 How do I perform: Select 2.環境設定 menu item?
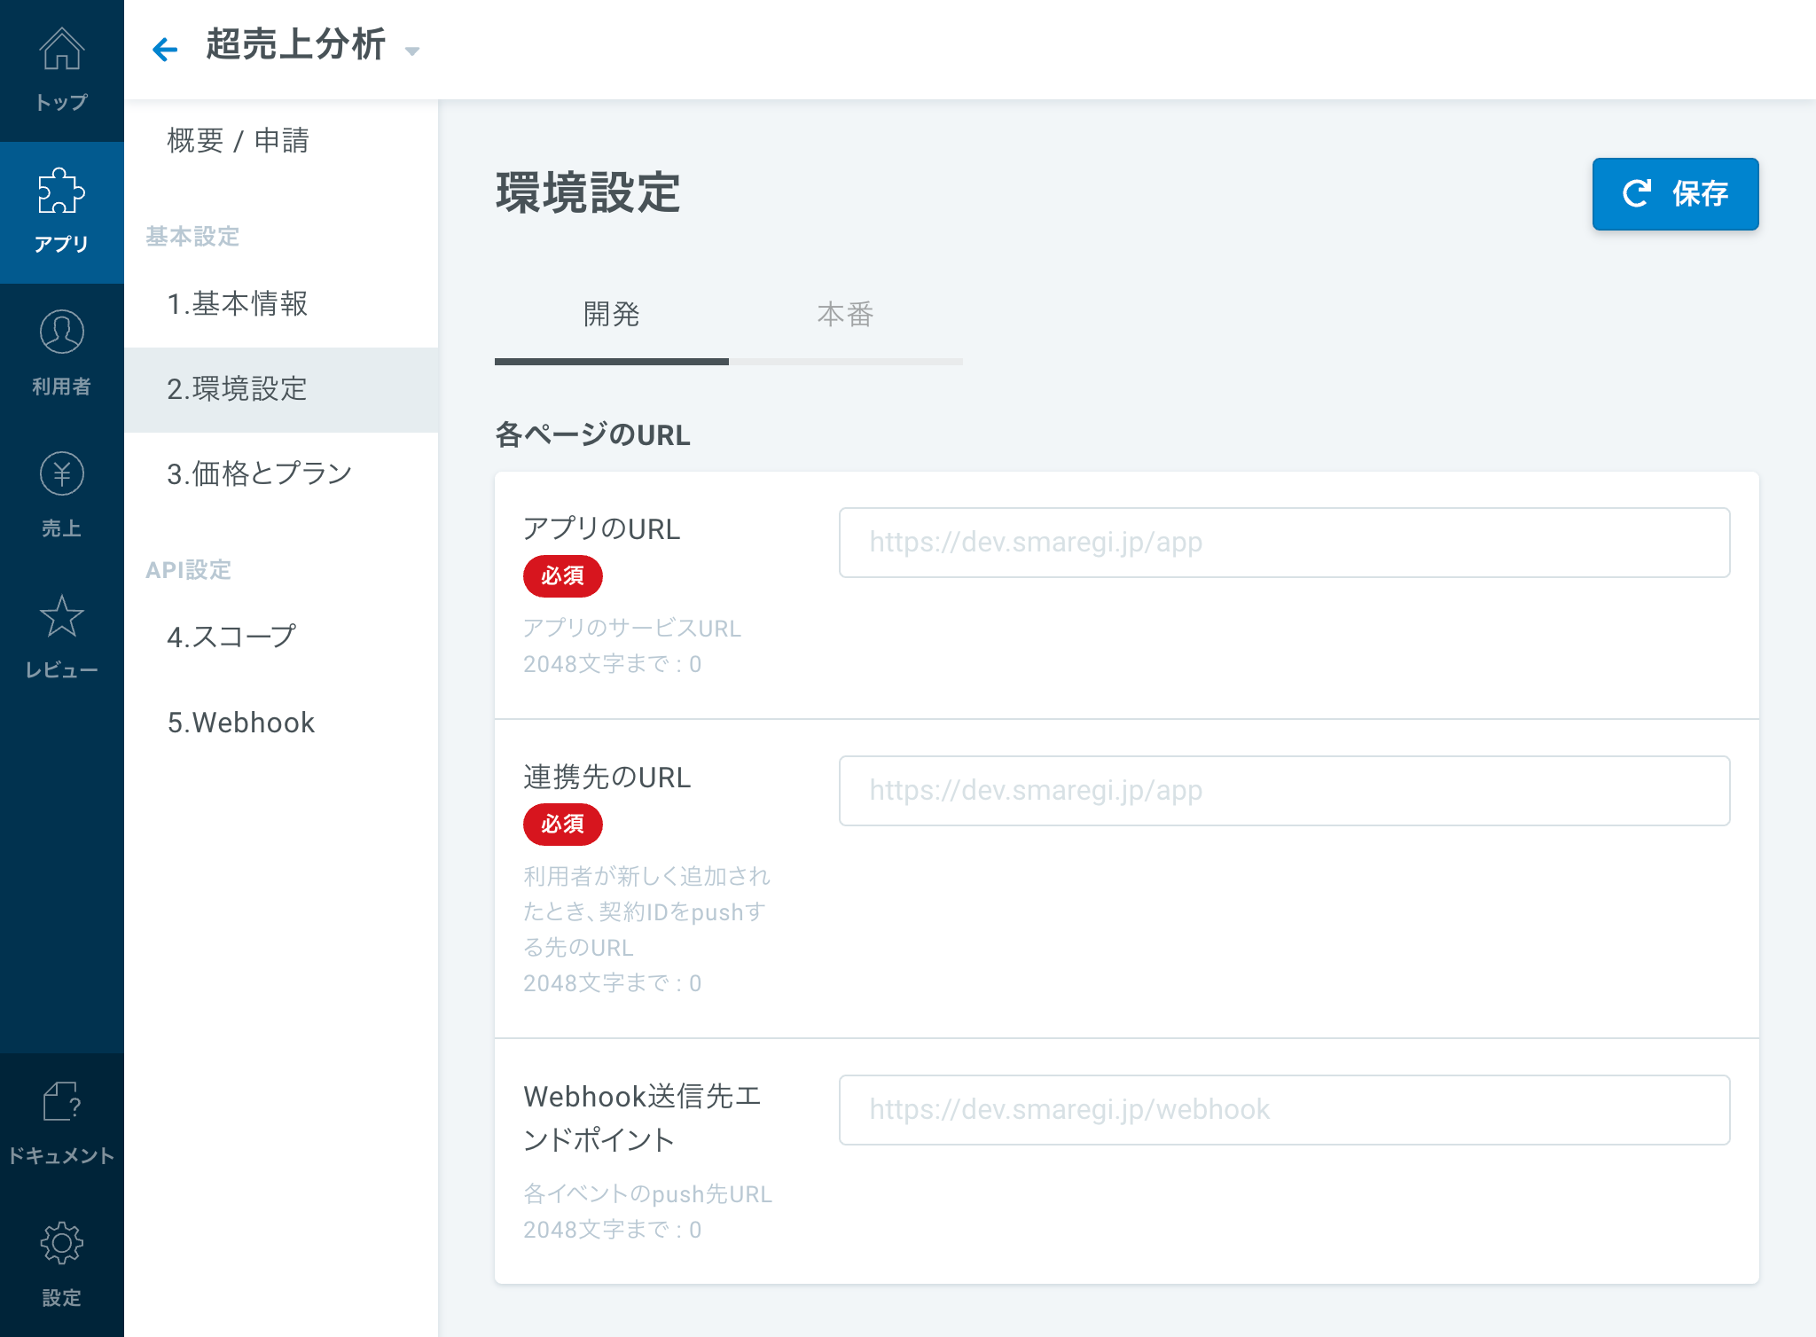281,389
